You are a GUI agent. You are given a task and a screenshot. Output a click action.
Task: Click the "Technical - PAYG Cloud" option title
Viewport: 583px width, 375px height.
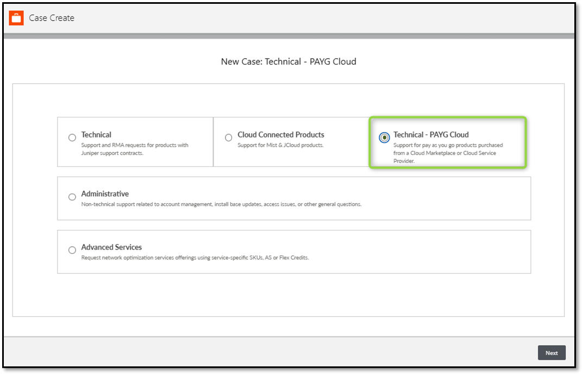click(x=431, y=135)
